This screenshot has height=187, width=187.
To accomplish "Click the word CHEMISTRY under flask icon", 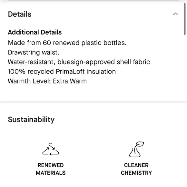I will (x=136, y=173).
